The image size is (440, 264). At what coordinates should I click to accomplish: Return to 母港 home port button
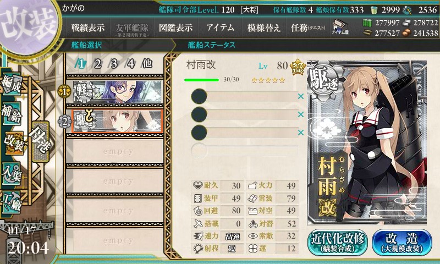coord(40,142)
